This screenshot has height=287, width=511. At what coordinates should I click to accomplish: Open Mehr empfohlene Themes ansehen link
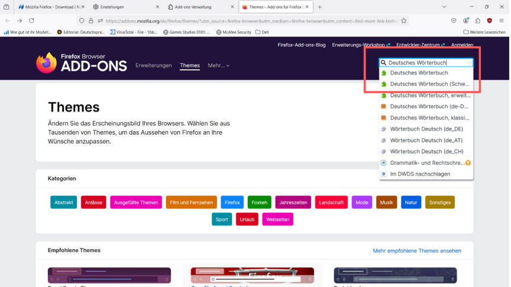pos(417,251)
